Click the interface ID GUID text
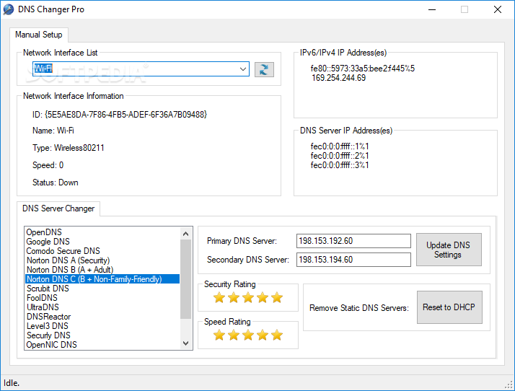 (120, 115)
